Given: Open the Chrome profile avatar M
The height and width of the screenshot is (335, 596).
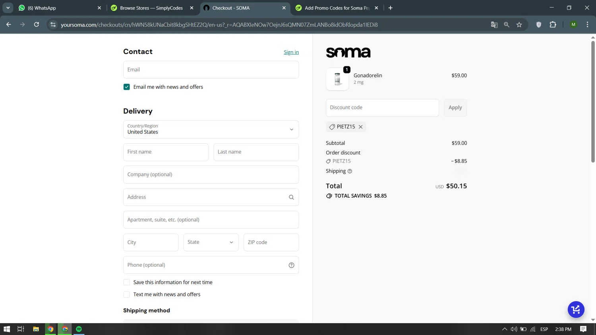Looking at the screenshot, I should (x=573, y=25).
